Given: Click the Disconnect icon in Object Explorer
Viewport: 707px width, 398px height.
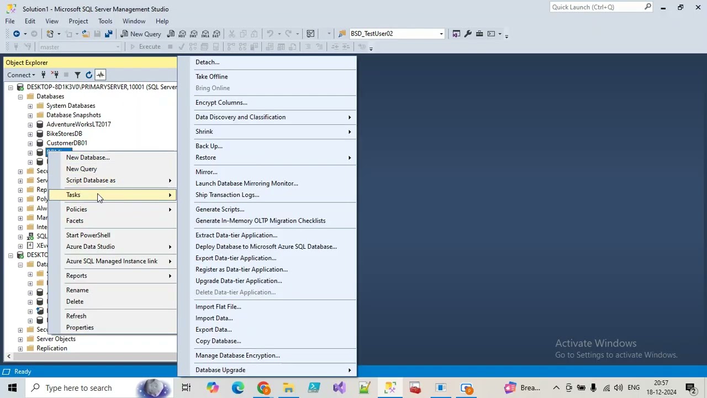Looking at the screenshot, I should click(x=55, y=75).
